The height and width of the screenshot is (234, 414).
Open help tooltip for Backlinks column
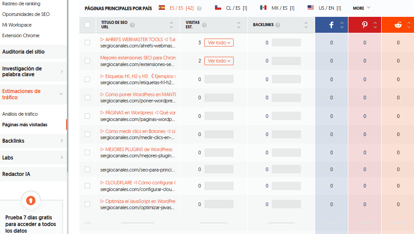tap(278, 25)
